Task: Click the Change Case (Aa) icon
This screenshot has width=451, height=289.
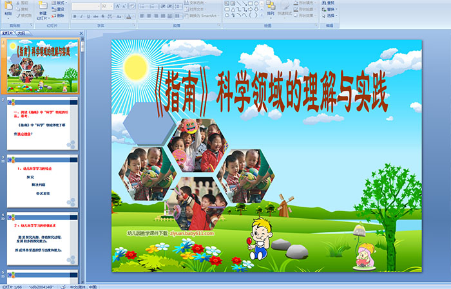Action: click(x=119, y=16)
